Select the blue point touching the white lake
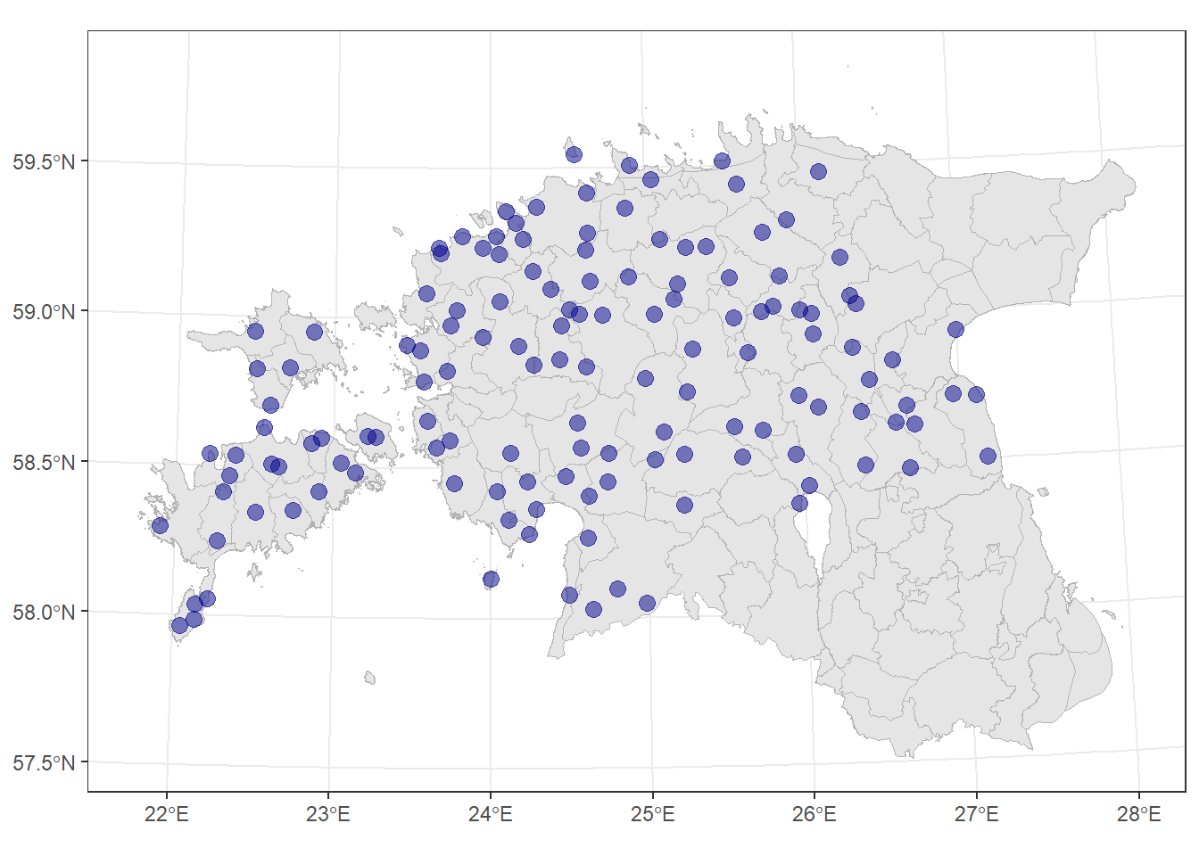Image resolution: width=1199 pixels, height=856 pixels. (x=799, y=504)
